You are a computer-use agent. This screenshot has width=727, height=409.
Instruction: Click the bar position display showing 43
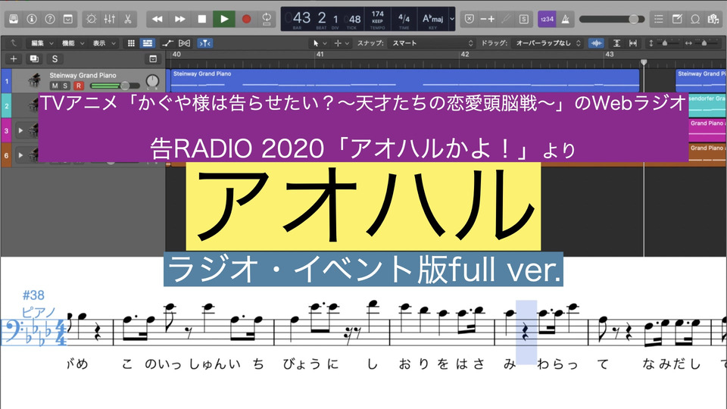coord(301,18)
